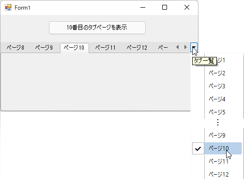Select checked ページ10 in the dropdown menu
This screenshot has width=244, height=179.
click(217, 148)
